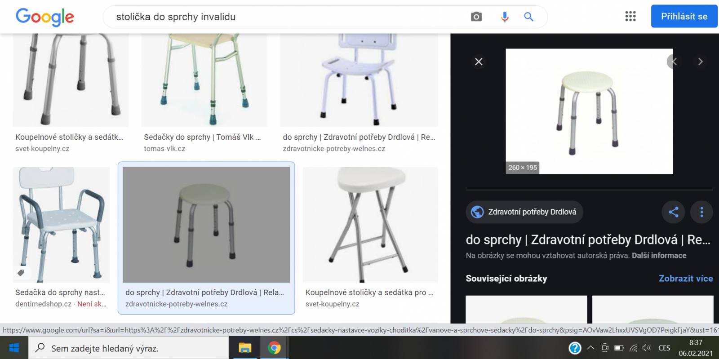Click 'tomas-vlk.cz' source text
The height and width of the screenshot is (359, 719).
tap(164, 149)
